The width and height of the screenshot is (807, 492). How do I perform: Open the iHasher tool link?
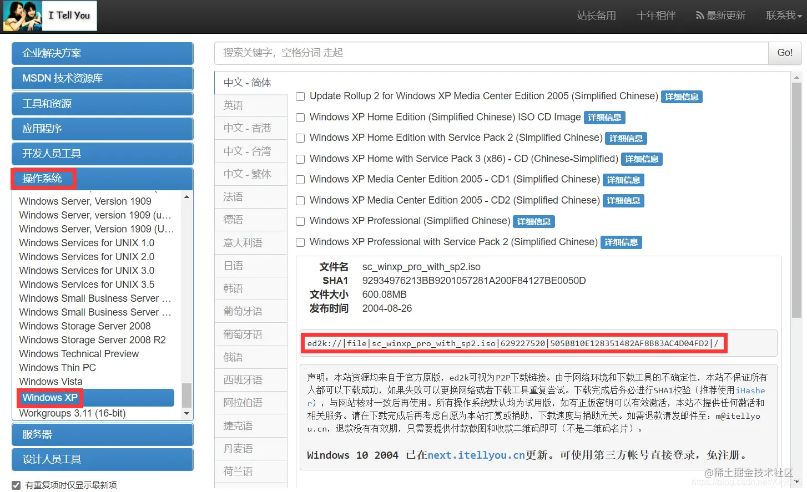[750, 390]
